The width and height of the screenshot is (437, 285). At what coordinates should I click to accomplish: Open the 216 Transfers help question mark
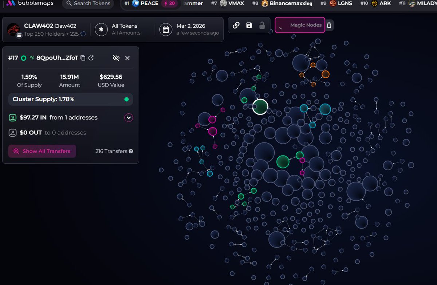(x=131, y=151)
